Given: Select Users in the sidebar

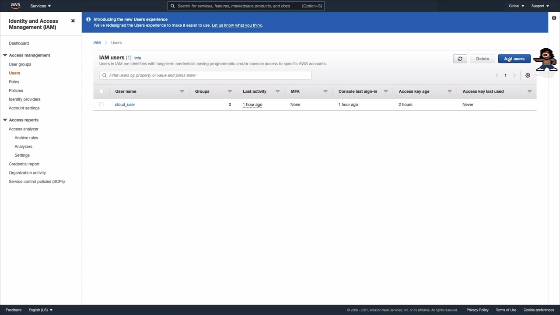Looking at the screenshot, I should 14,73.
